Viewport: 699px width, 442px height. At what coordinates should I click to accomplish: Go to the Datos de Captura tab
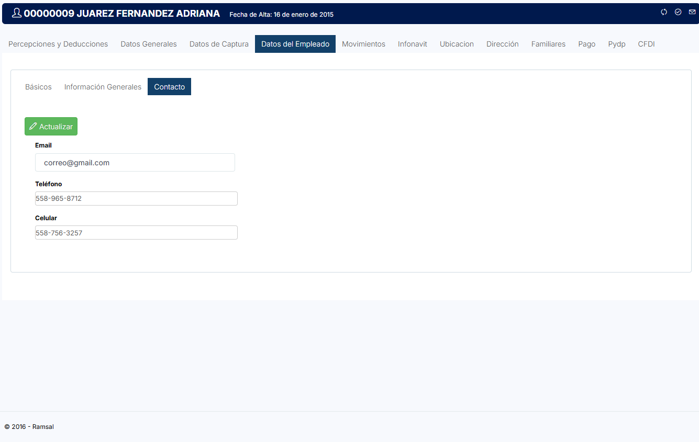point(219,44)
